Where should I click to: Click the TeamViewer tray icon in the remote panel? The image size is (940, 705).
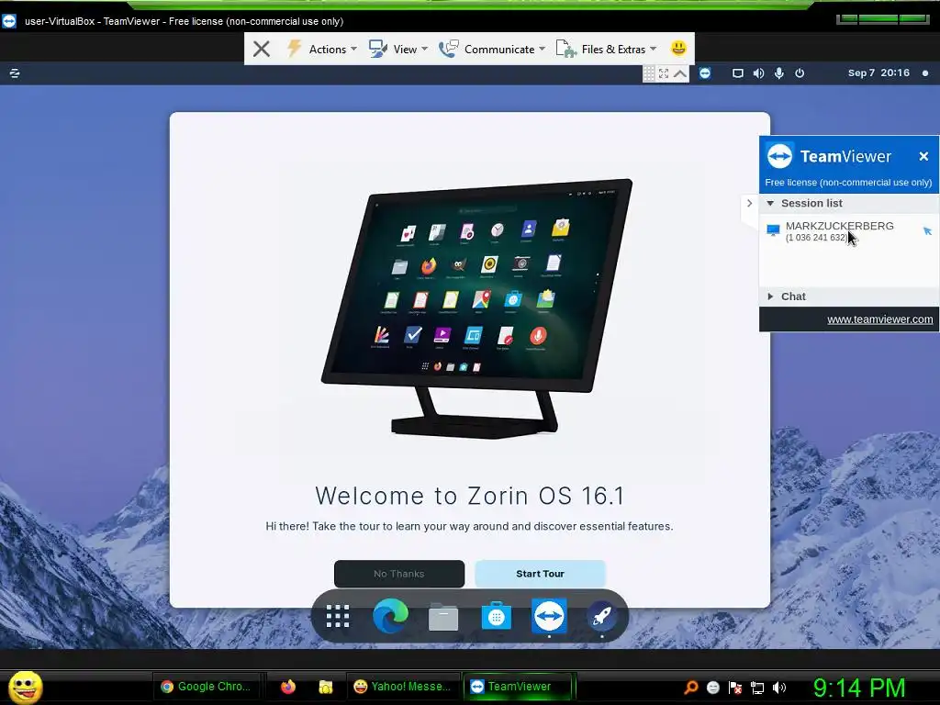pyautogui.click(x=705, y=73)
